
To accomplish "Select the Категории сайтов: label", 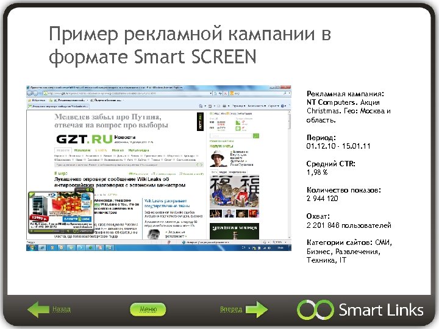I will (340, 242).
